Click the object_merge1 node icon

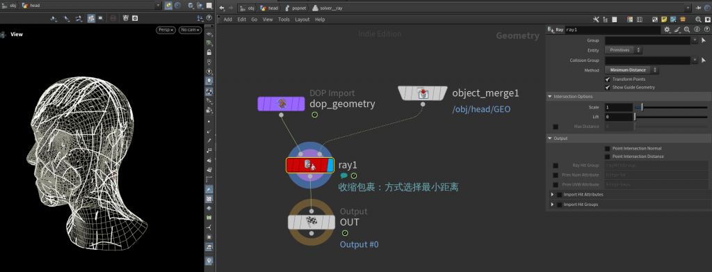(x=423, y=93)
